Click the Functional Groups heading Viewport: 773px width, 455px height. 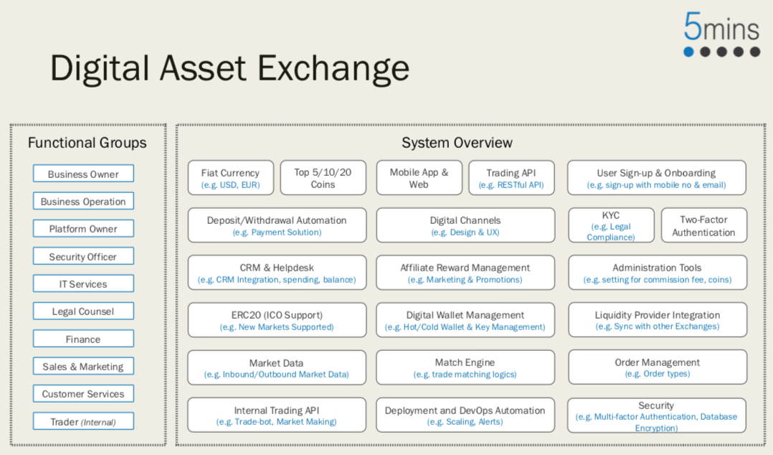87,143
